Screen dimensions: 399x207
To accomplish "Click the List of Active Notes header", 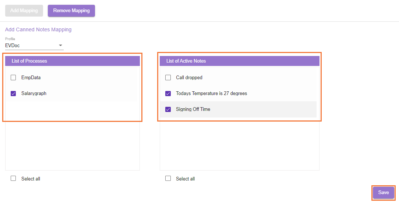I will pyautogui.click(x=186, y=61).
